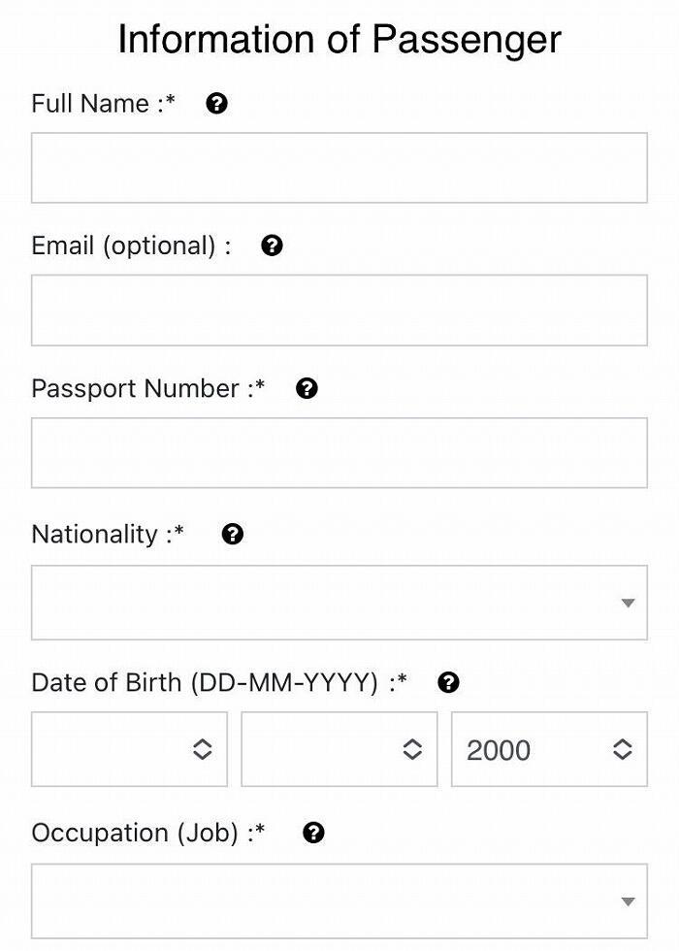The height and width of the screenshot is (951, 679).
Task: Click the Occupation dropdown arrow
Action: (629, 902)
